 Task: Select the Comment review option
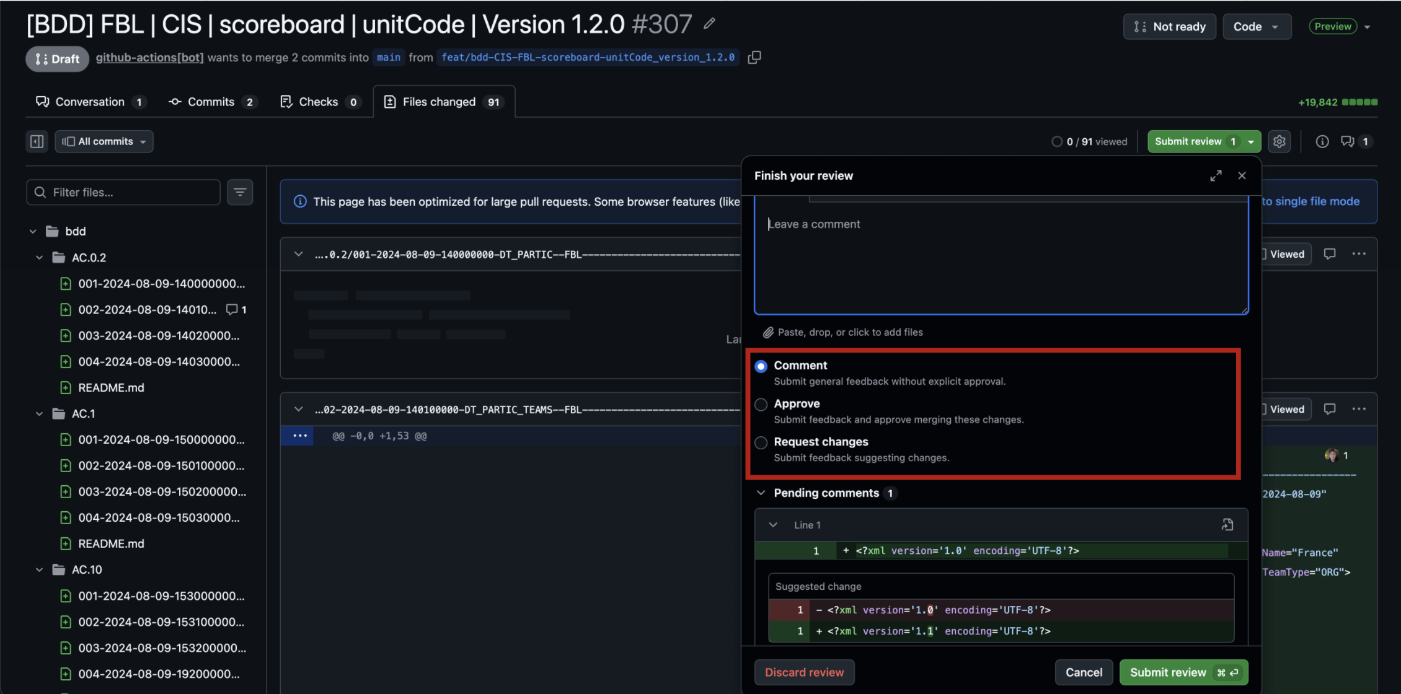(x=761, y=366)
